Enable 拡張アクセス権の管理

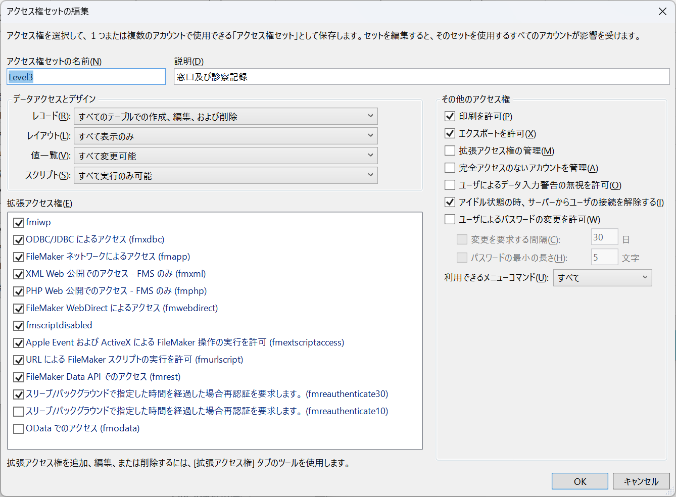pyautogui.click(x=450, y=151)
